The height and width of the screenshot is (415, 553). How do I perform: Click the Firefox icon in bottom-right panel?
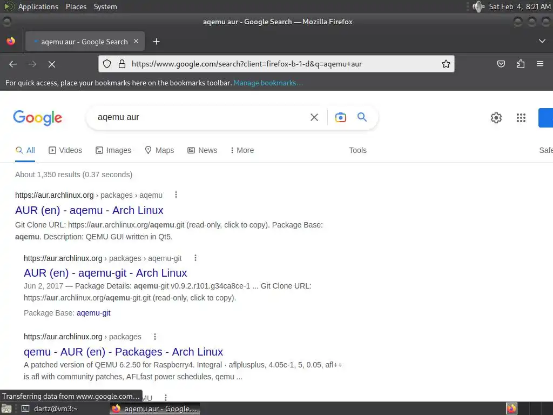[x=511, y=409]
